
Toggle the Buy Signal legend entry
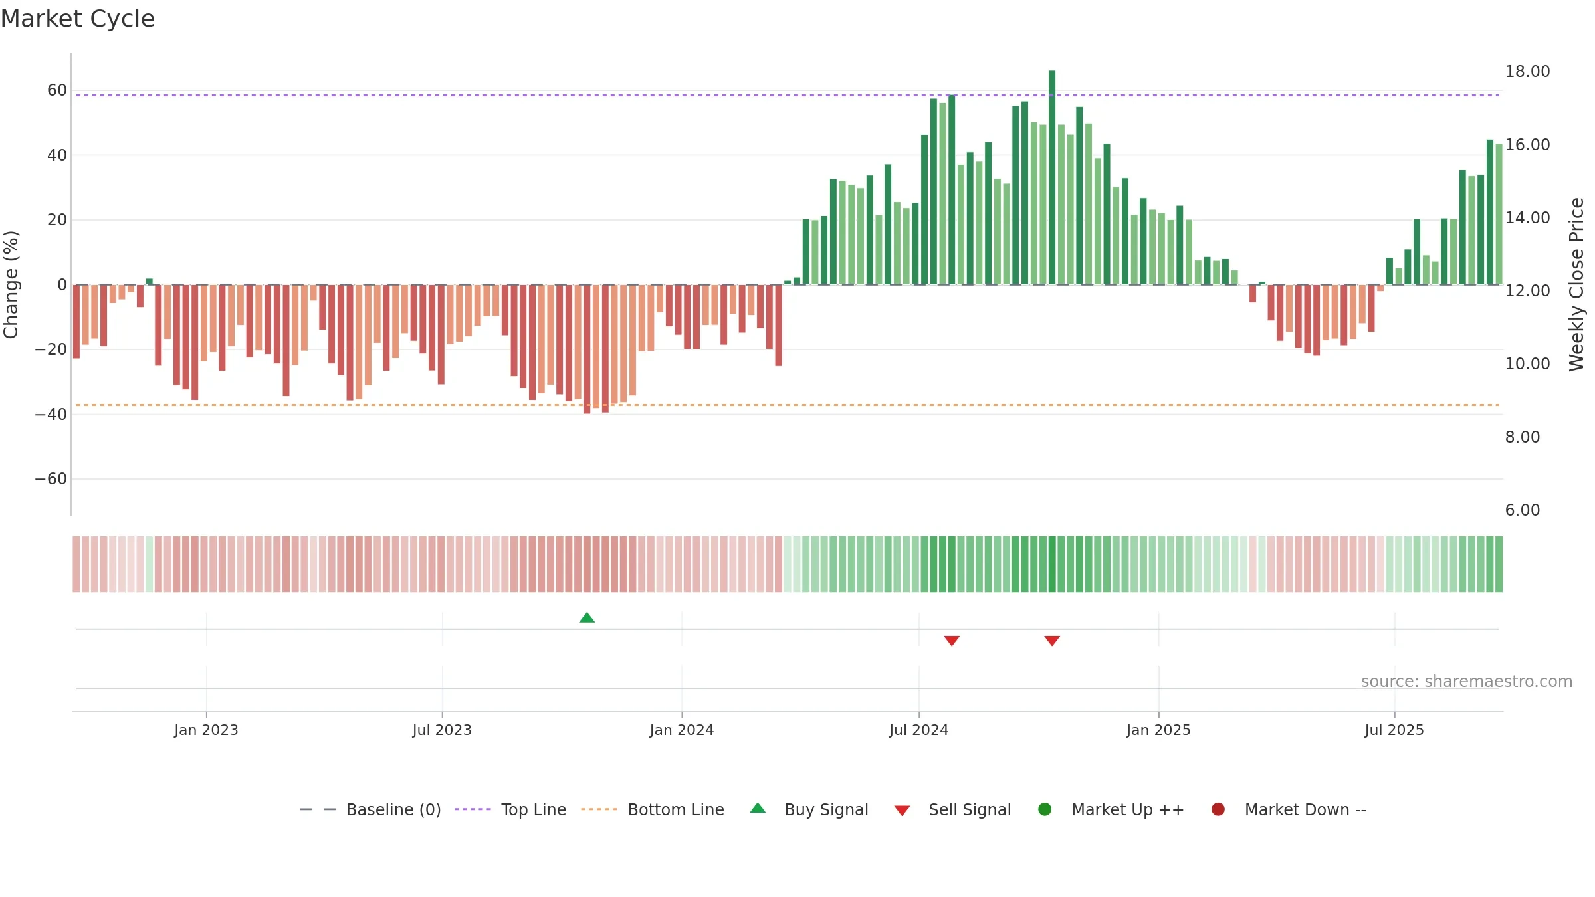(x=809, y=810)
